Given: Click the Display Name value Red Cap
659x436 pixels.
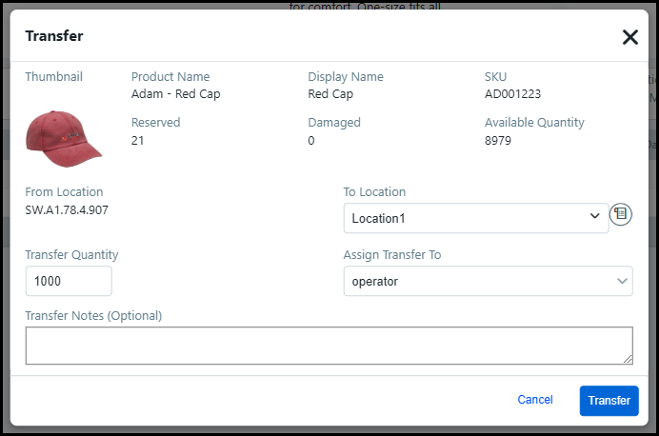Looking at the screenshot, I should tap(330, 94).
